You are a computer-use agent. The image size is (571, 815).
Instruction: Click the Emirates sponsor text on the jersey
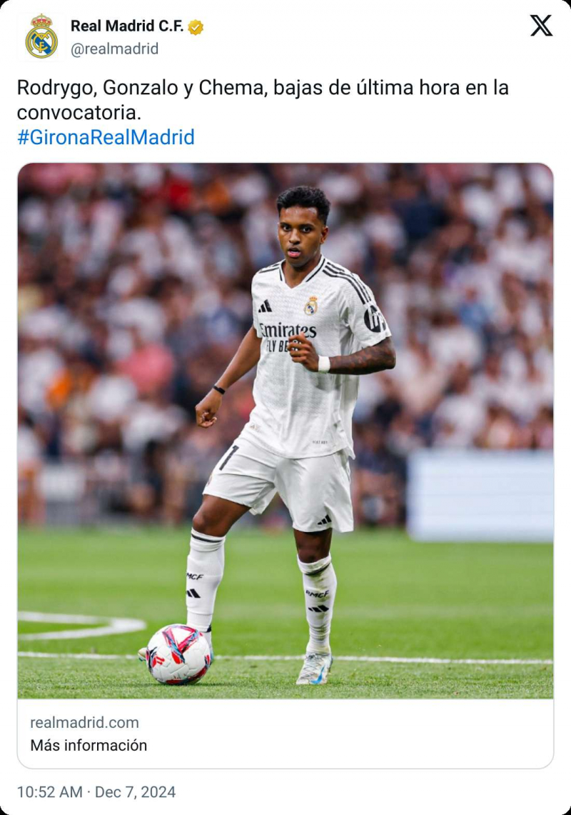tap(288, 331)
